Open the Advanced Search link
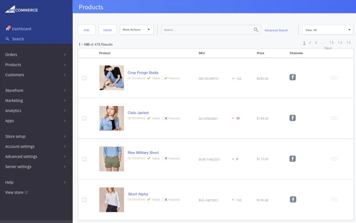The width and height of the screenshot is (356, 223). coord(276,30)
